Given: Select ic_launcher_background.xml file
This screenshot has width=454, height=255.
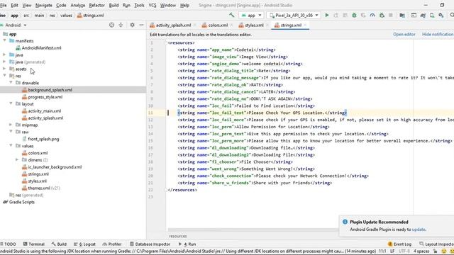Looking at the screenshot, I should click(55, 167).
